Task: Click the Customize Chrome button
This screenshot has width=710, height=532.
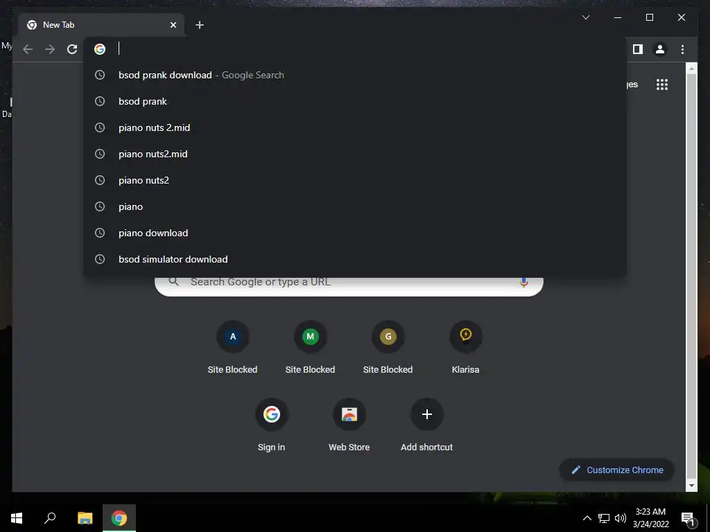Action: [x=616, y=470]
